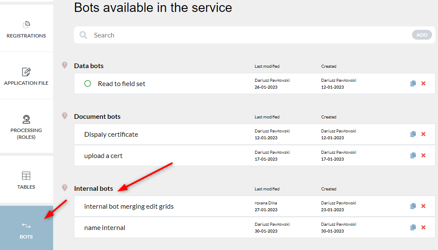438x250 pixels.
Task: Click the ADD button
Action: [x=422, y=35]
